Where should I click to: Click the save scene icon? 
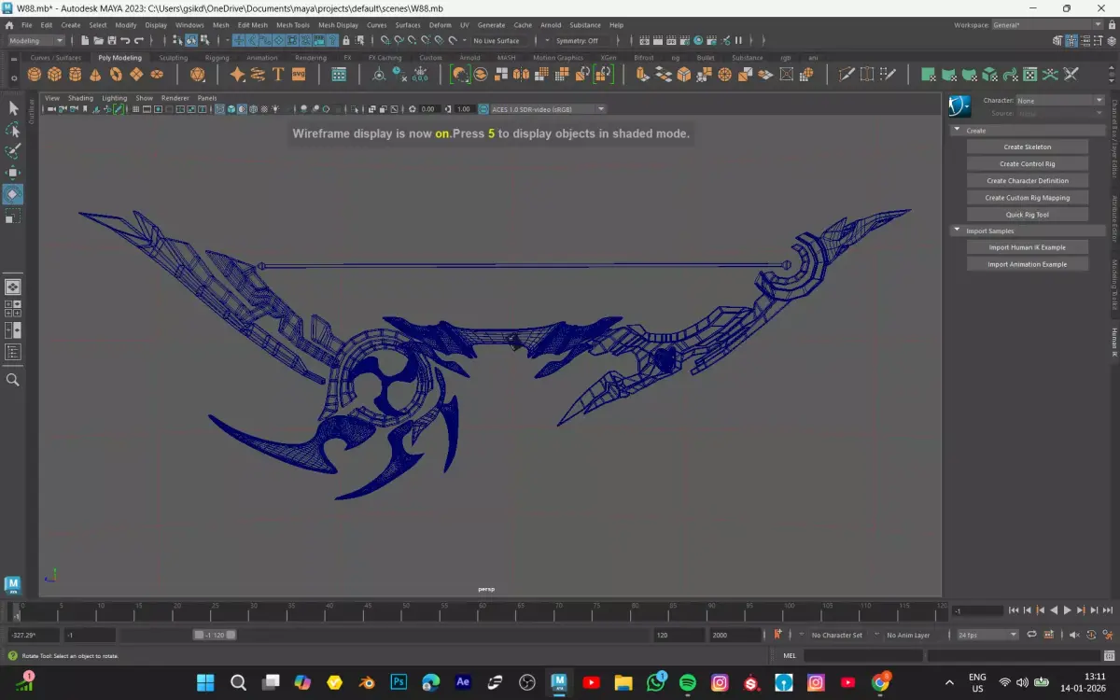tap(112, 41)
